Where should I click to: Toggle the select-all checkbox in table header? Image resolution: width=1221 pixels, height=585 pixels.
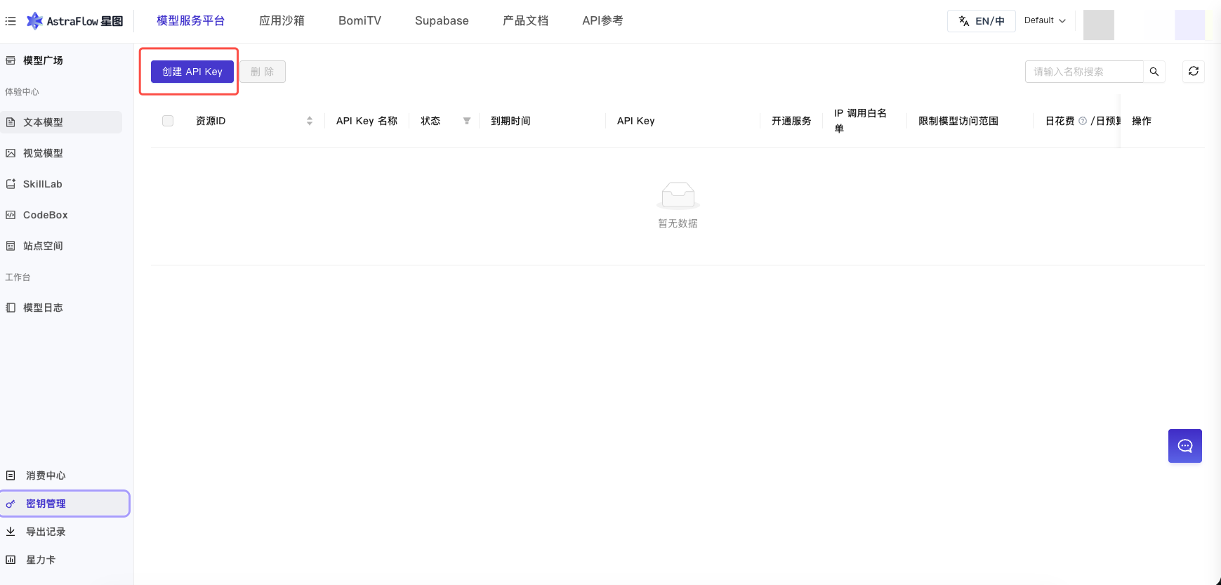168,121
